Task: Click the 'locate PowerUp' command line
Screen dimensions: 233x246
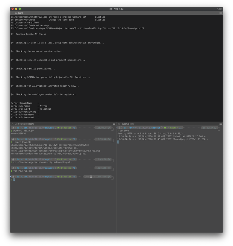Action: tap(22, 142)
